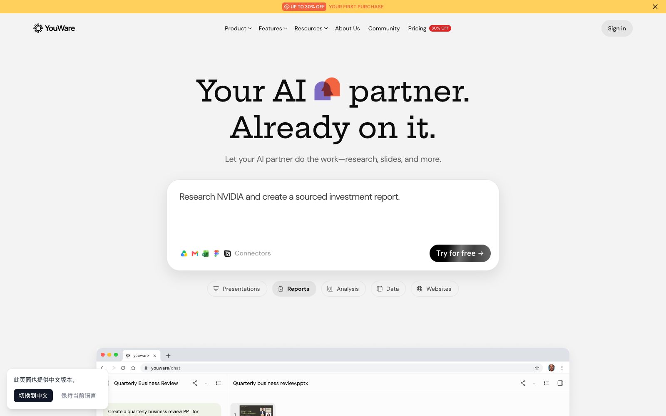Open the Pricing page

tap(417, 28)
